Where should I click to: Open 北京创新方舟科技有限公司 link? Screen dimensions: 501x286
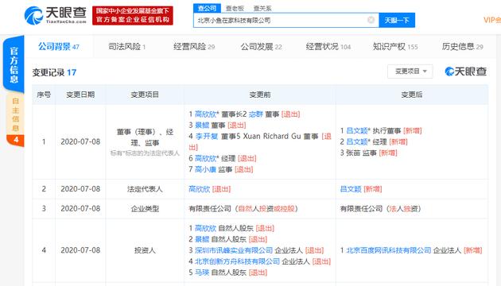(x=237, y=261)
